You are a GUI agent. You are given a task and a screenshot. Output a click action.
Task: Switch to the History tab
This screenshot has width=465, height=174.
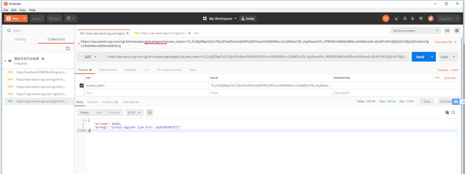[20, 39]
